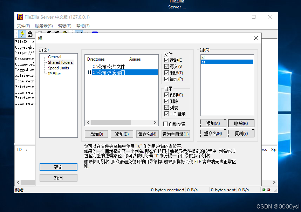Open the IP Filter page
This screenshot has width=301, height=212.
pos(55,74)
